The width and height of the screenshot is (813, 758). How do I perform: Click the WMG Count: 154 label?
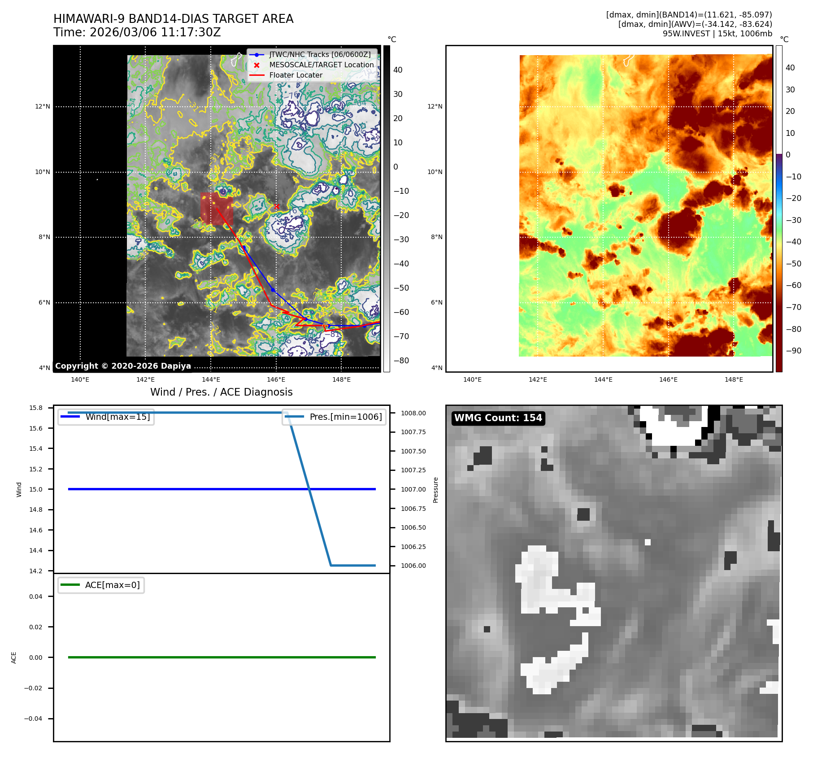point(498,418)
